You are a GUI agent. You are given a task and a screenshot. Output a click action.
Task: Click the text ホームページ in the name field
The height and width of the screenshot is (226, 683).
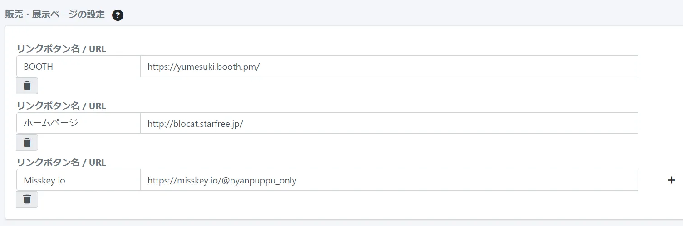(x=51, y=123)
